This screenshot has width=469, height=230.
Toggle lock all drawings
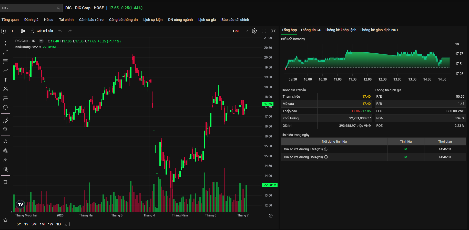click(x=5, y=160)
